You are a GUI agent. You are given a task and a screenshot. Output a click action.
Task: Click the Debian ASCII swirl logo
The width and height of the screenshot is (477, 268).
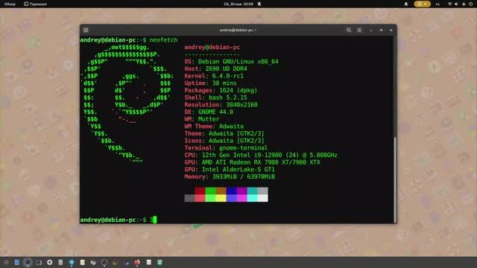(127, 104)
